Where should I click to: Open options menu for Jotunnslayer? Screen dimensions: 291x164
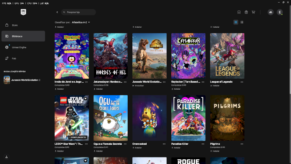pyautogui.click(x=125, y=82)
